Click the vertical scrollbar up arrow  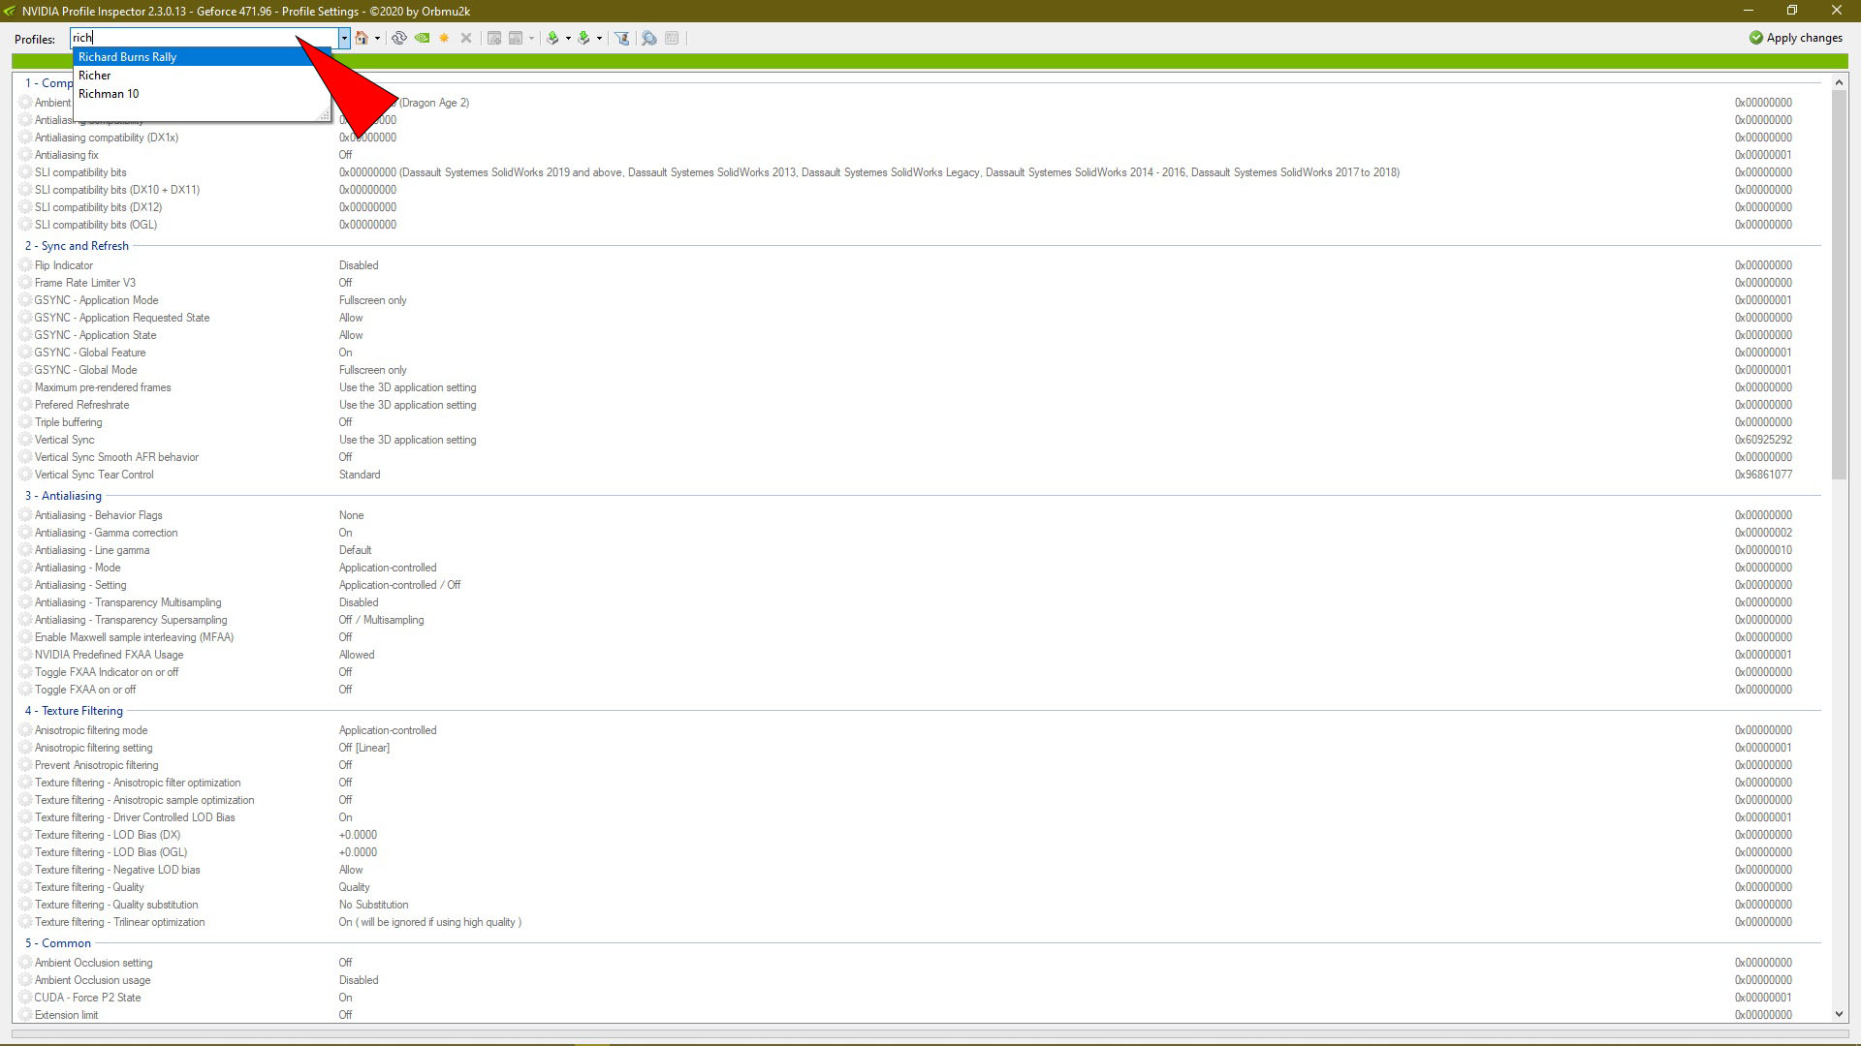(x=1839, y=83)
